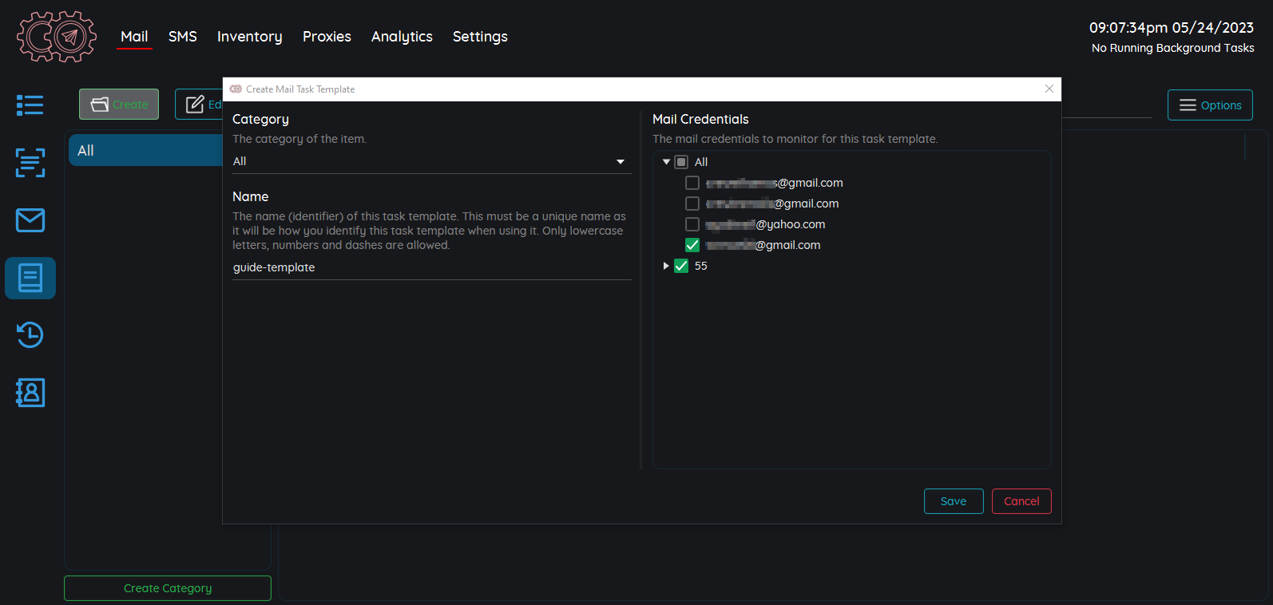Open the Analytics tab

pos(402,37)
